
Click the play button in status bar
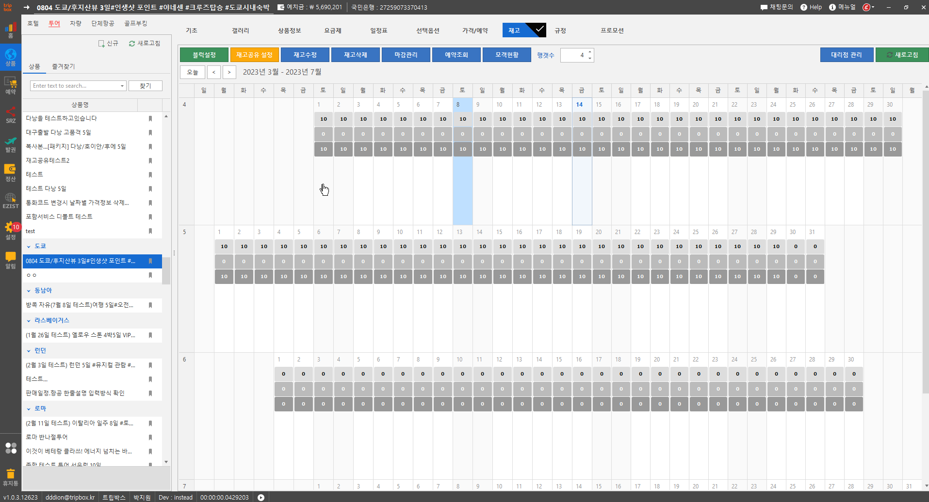pos(261,497)
